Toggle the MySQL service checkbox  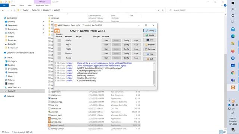point(59,45)
